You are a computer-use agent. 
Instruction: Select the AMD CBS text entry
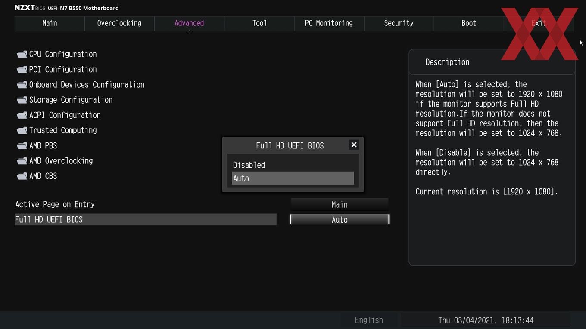(43, 176)
